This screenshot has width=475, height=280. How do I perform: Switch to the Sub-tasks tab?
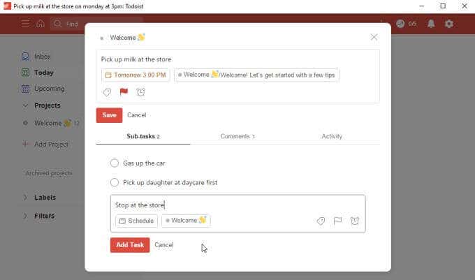click(x=143, y=137)
